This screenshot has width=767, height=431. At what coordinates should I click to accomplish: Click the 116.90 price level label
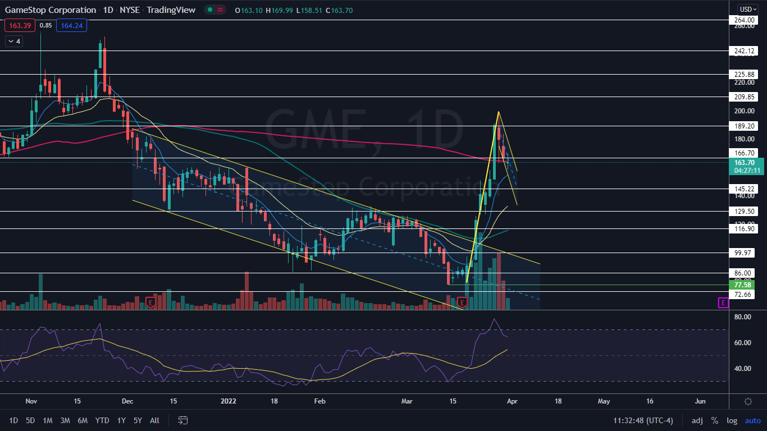pyautogui.click(x=744, y=229)
